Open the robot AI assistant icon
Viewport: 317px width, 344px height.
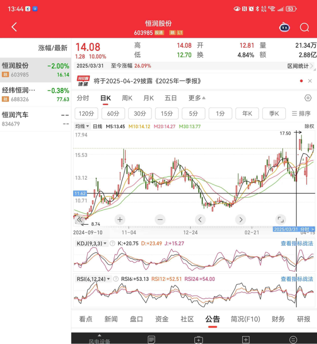[284, 27]
